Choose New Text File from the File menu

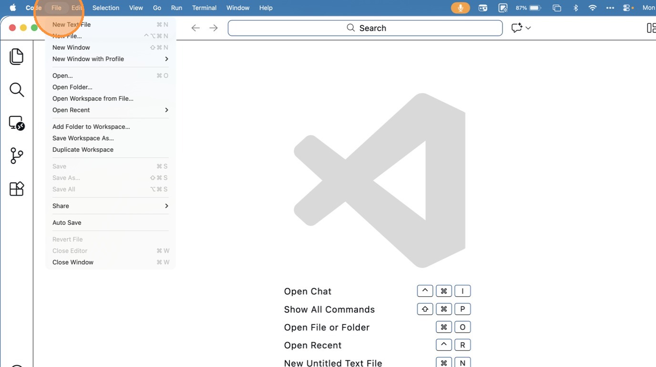(111, 24)
